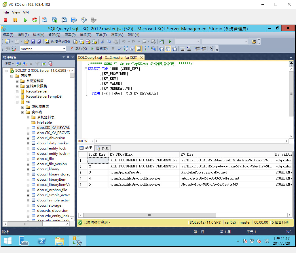Open the 檔案(F) menu
Image resolution: width=296 pixels, height=253 pixels.
pos(8,35)
